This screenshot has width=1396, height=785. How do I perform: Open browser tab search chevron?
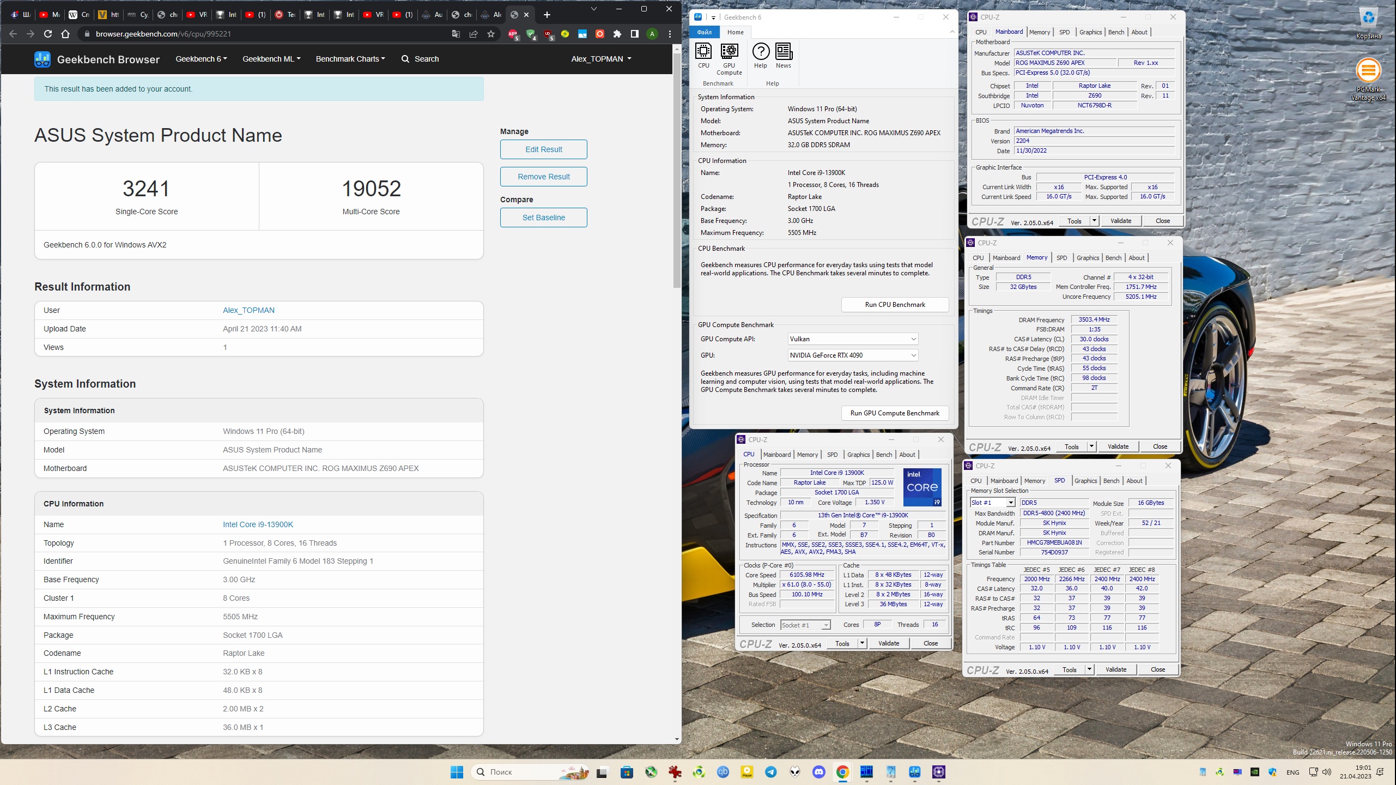point(594,9)
